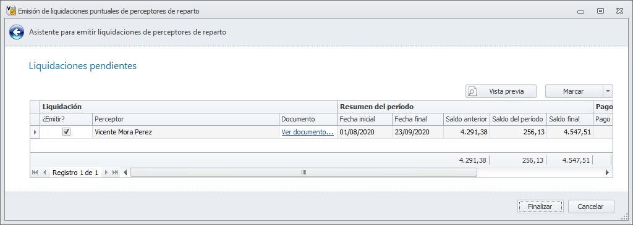The width and height of the screenshot is (633, 225).
Task: Click the ¿Emitir? column header
Action: click(x=66, y=119)
